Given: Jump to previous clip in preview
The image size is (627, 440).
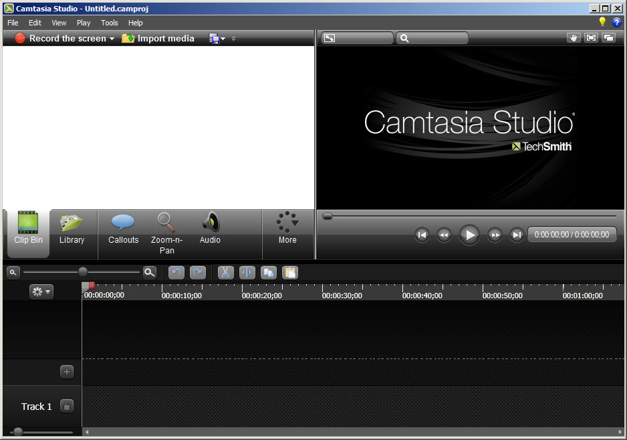Looking at the screenshot, I should click(422, 235).
